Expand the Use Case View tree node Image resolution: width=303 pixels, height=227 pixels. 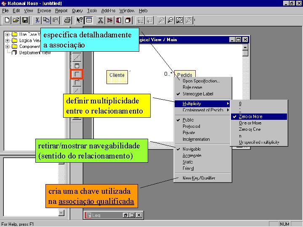click(x=7, y=34)
